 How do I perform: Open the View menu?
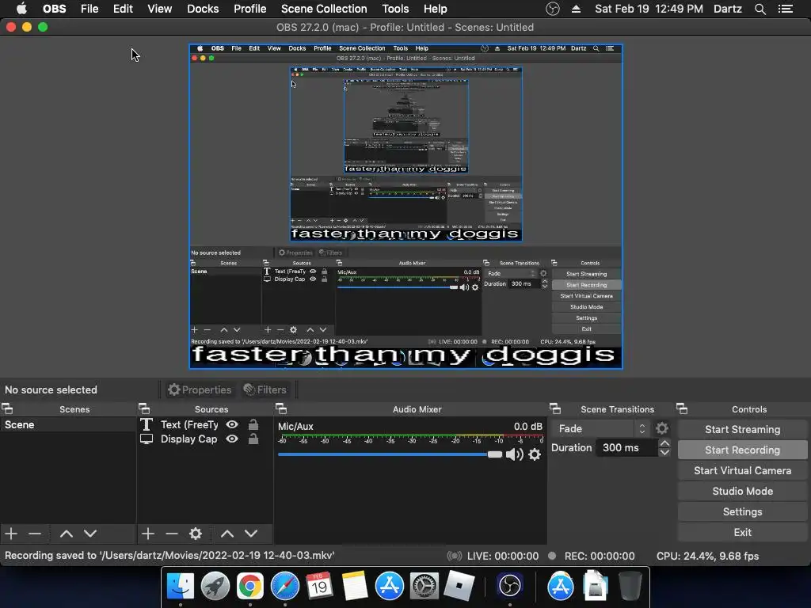pos(159,9)
